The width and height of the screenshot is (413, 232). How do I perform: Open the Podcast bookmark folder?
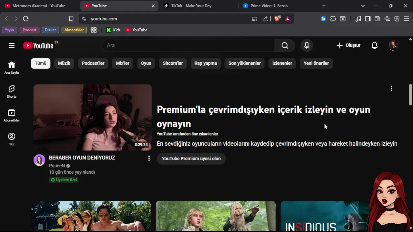[29, 30]
